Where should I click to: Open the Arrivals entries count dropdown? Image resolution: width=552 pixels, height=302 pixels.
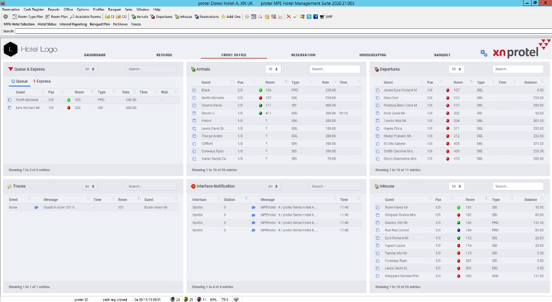(x=273, y=69)
